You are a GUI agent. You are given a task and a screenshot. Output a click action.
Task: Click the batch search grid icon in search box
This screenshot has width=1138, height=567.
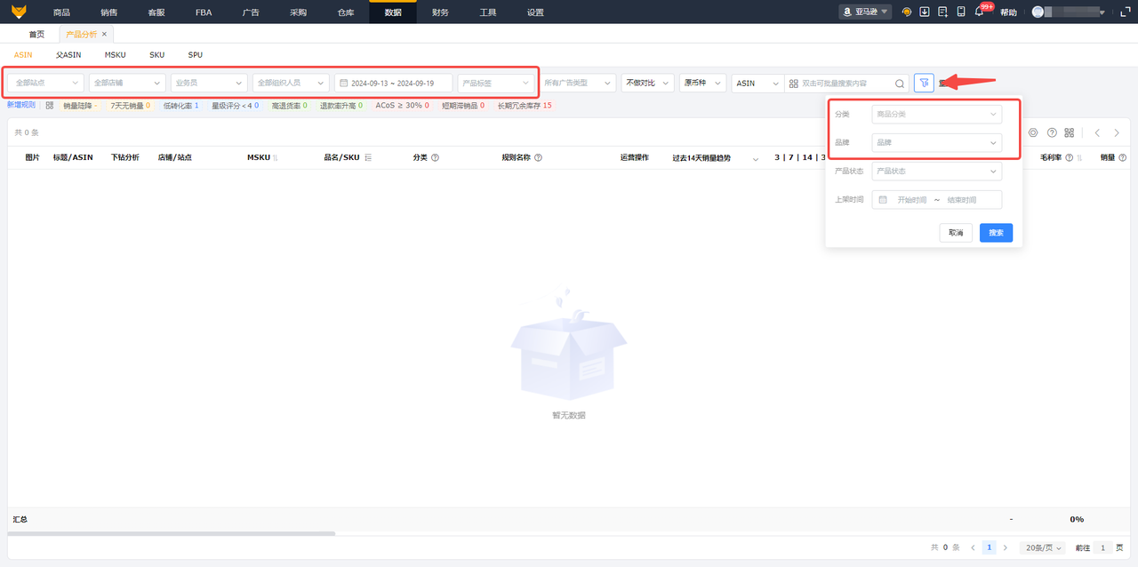(793, 83)
